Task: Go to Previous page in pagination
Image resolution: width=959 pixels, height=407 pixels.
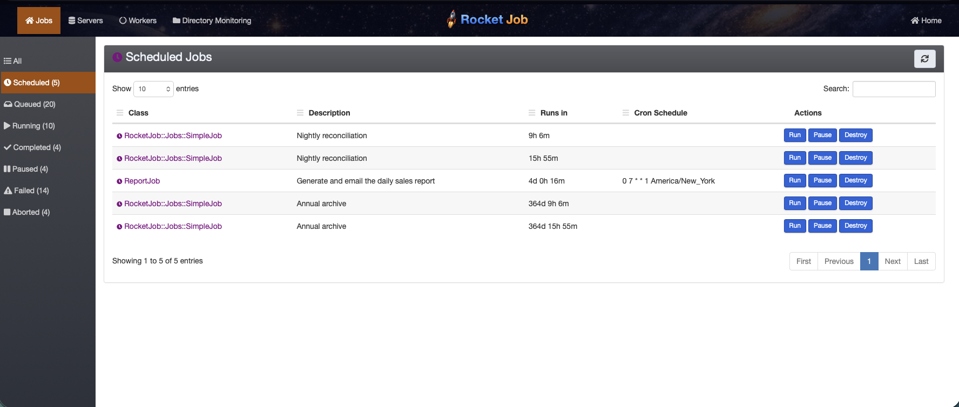Action: pyautogui.click(x=839, y=261)
